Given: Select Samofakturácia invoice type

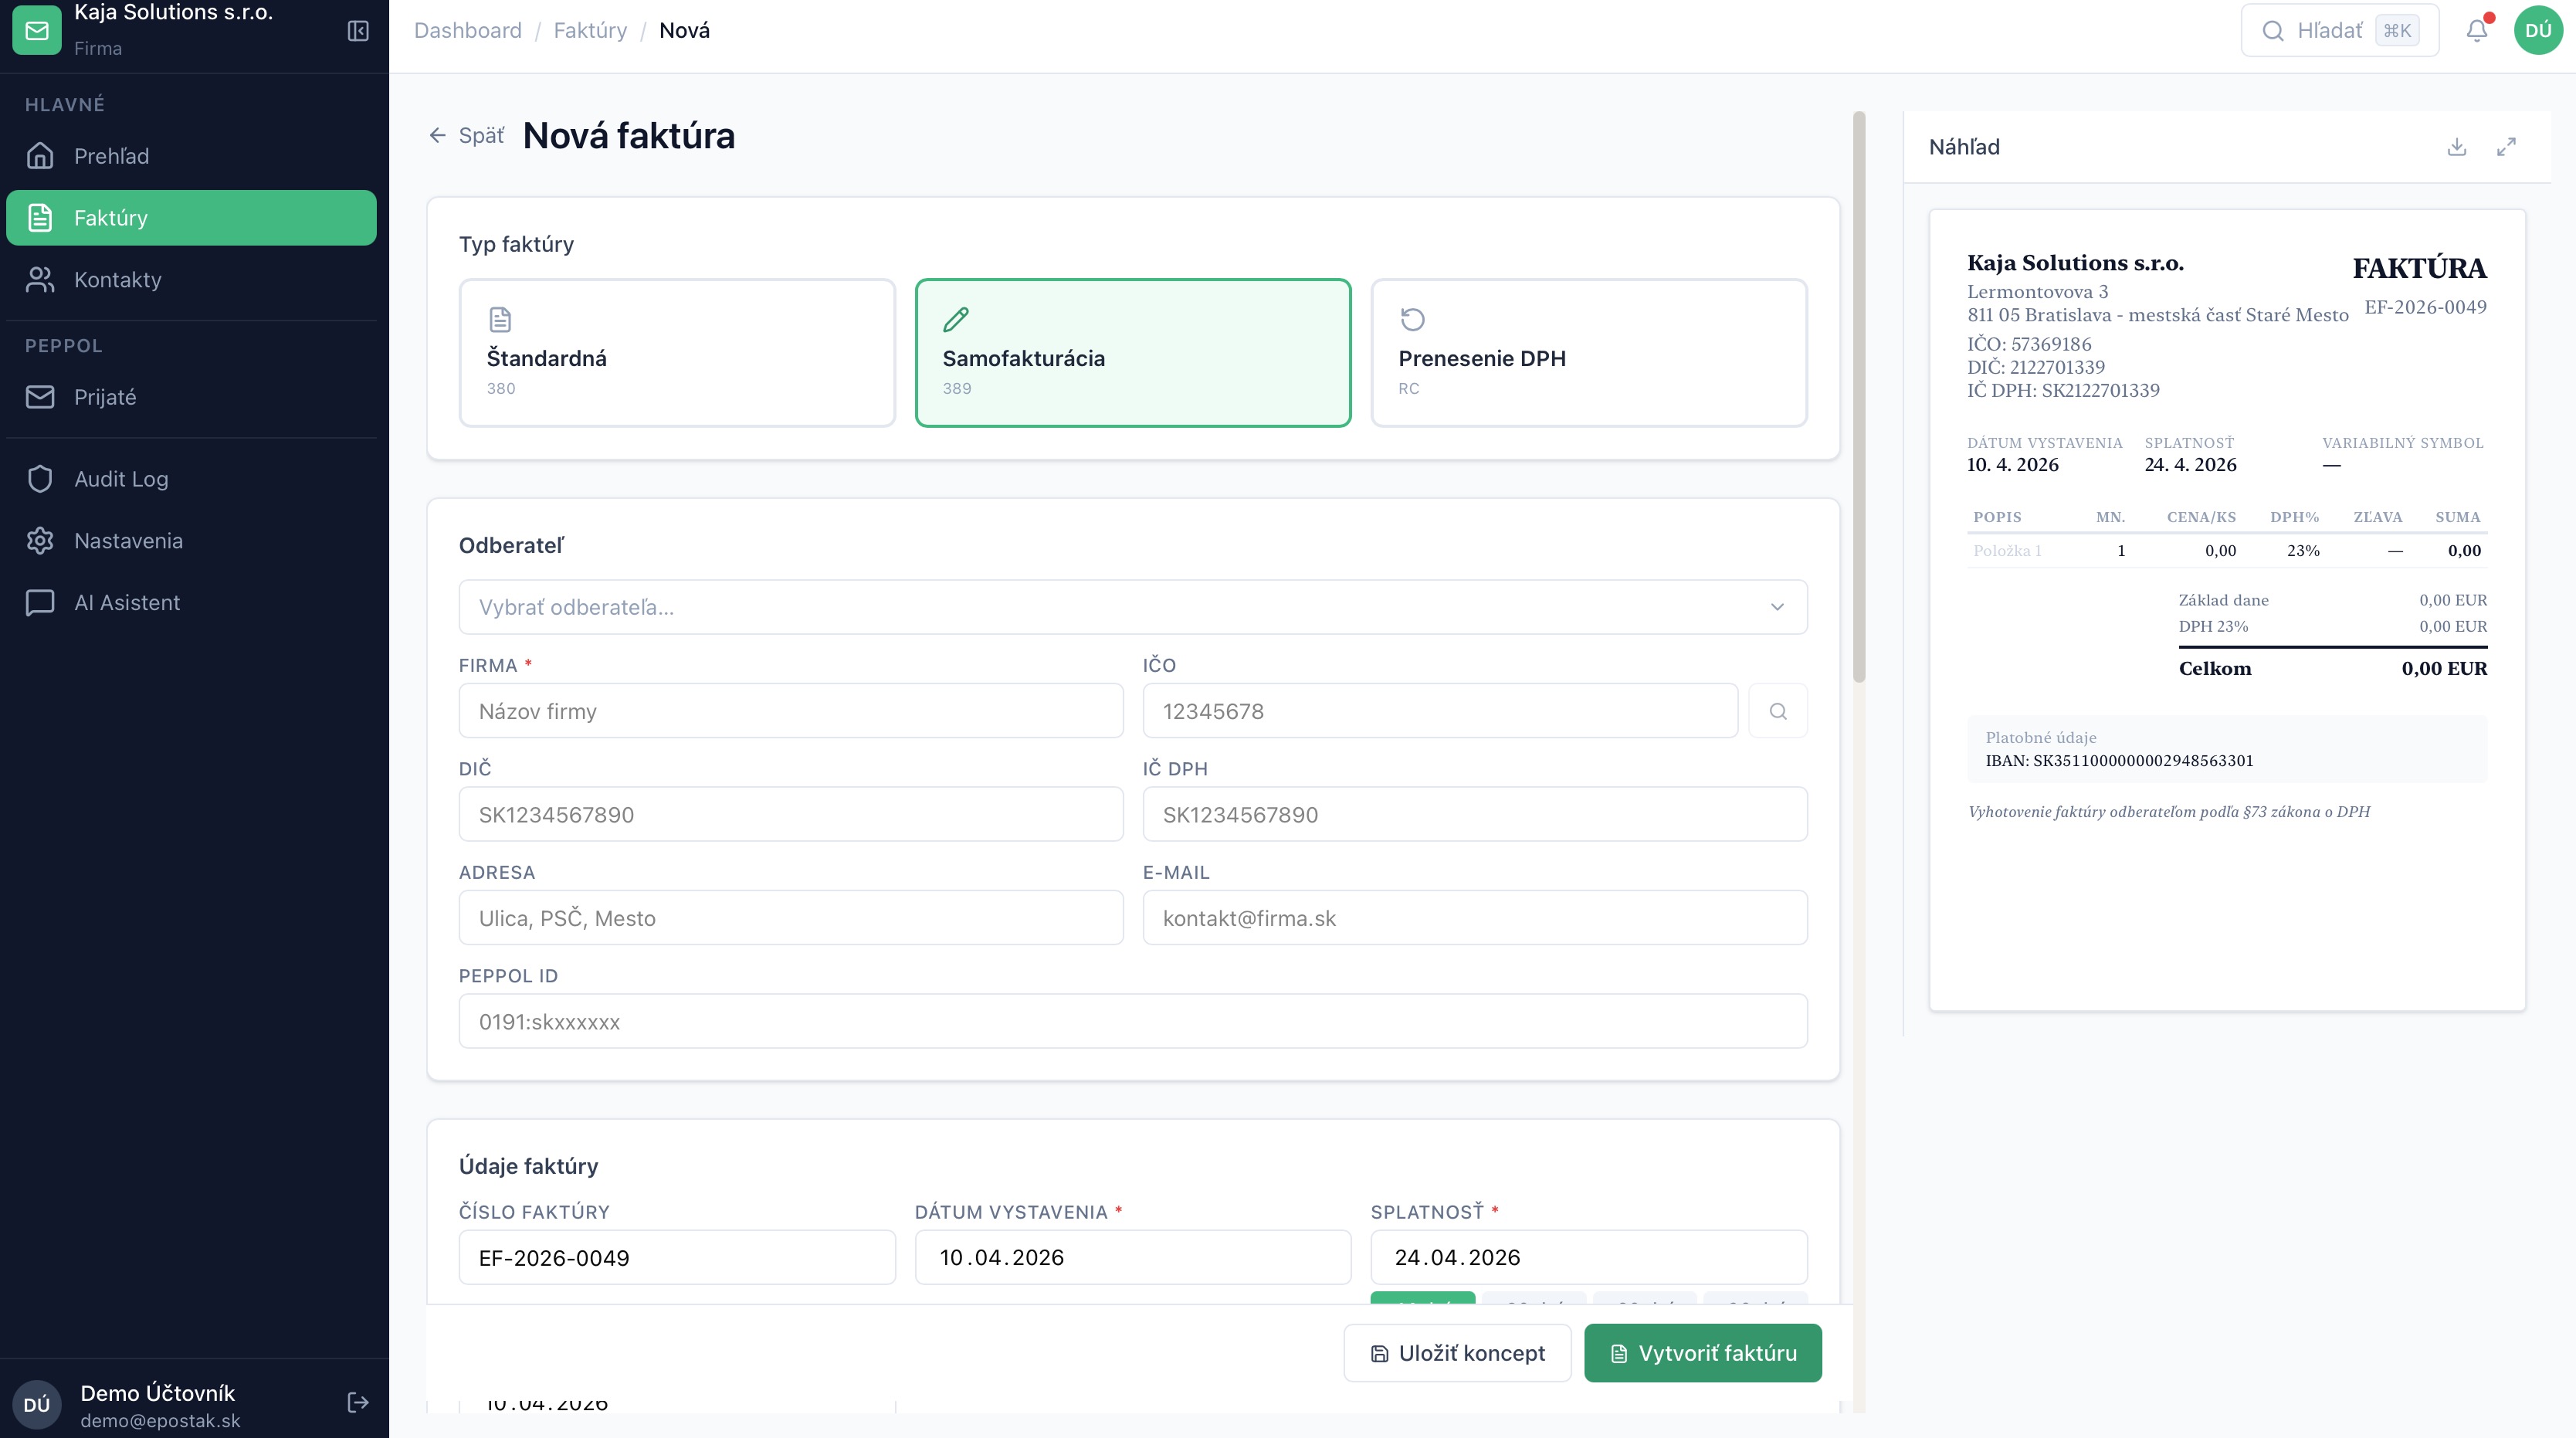Looking at the screenshot, I should click(x=1133, y=353).
